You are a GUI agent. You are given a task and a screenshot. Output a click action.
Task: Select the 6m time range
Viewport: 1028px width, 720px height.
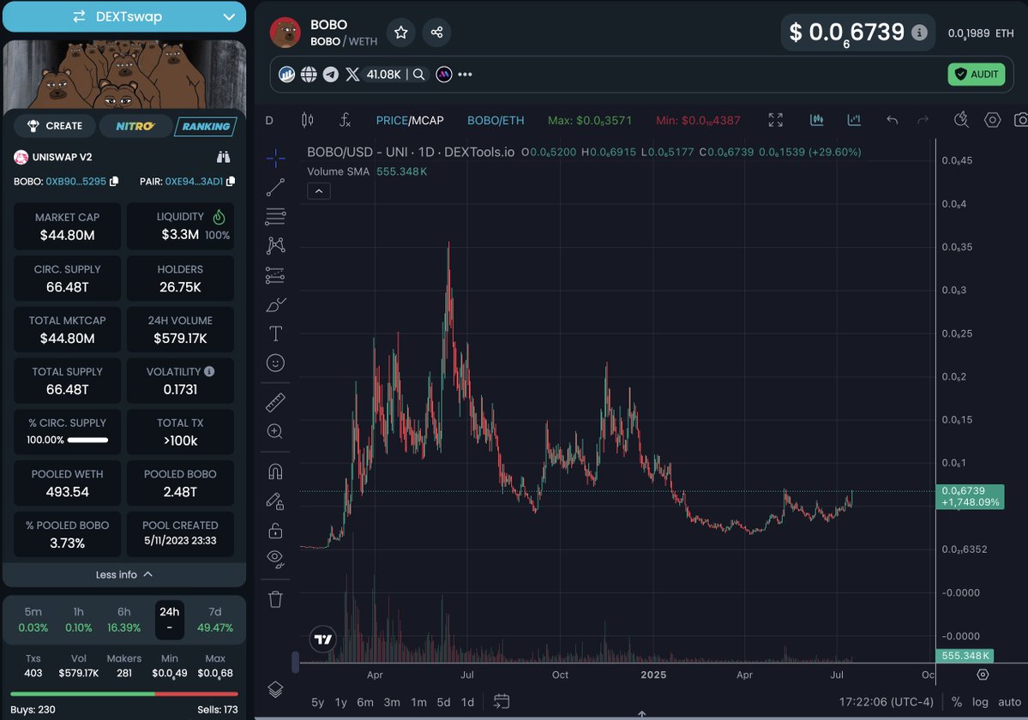click(x=365, y=702)
